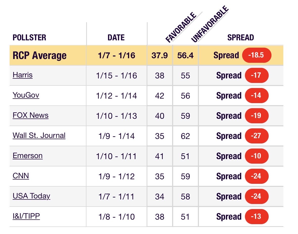Click the -13 I&I/TIPP spread badge

(x=257, y=217)
